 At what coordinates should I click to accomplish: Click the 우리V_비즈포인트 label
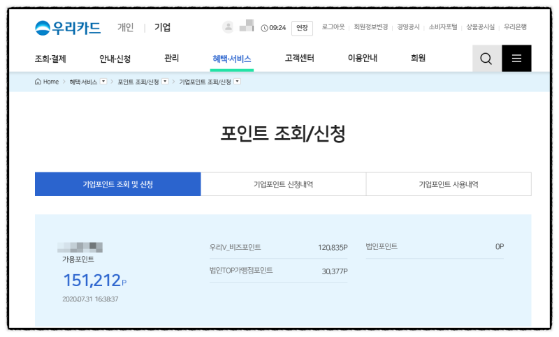[x=235, y=247]
